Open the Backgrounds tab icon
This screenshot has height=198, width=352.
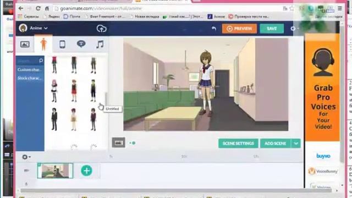coord(25,44)
